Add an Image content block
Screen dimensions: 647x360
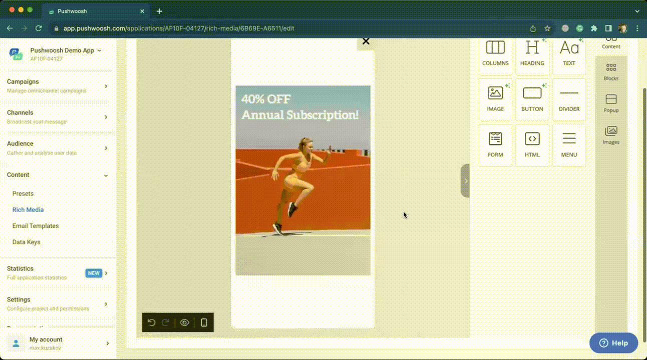point(495,99)
